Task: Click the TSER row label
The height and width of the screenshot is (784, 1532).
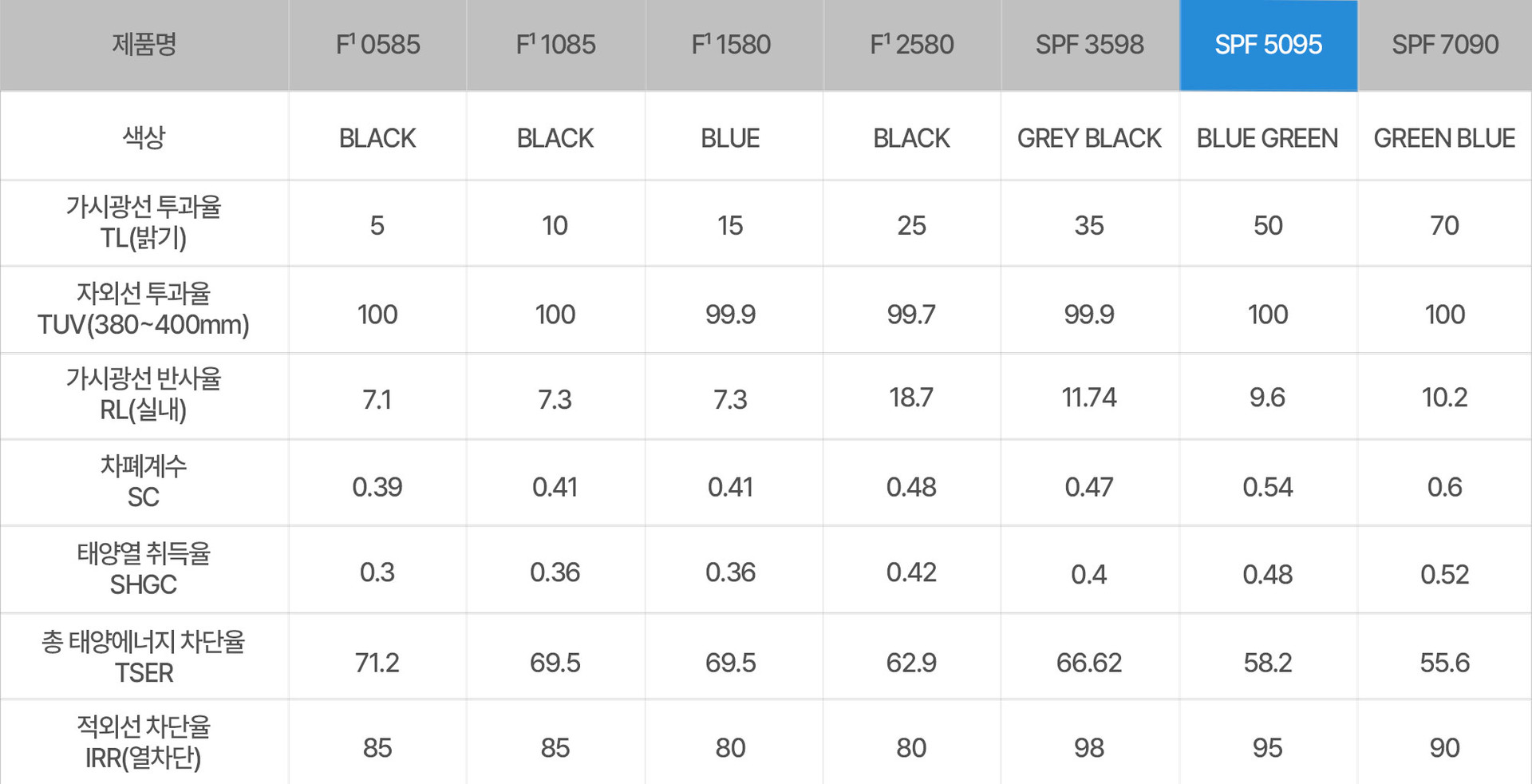Action: click(144, 657)
